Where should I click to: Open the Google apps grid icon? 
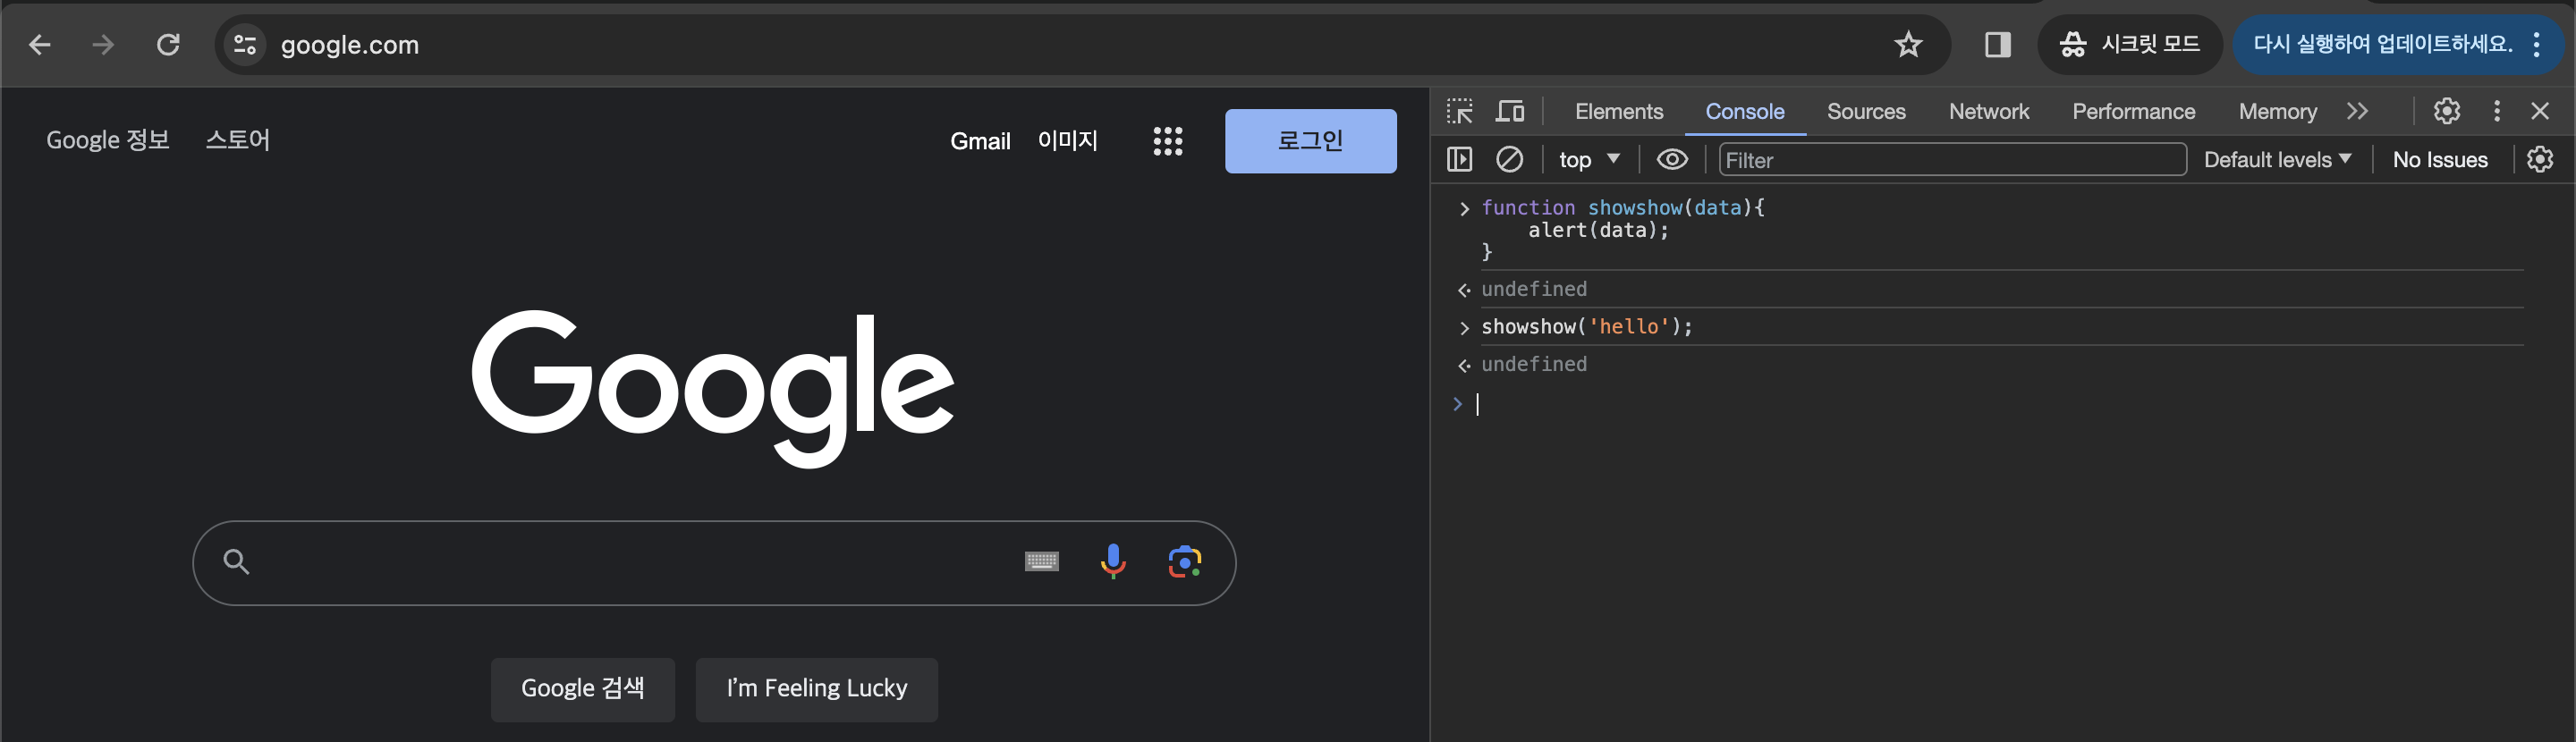1167,141
